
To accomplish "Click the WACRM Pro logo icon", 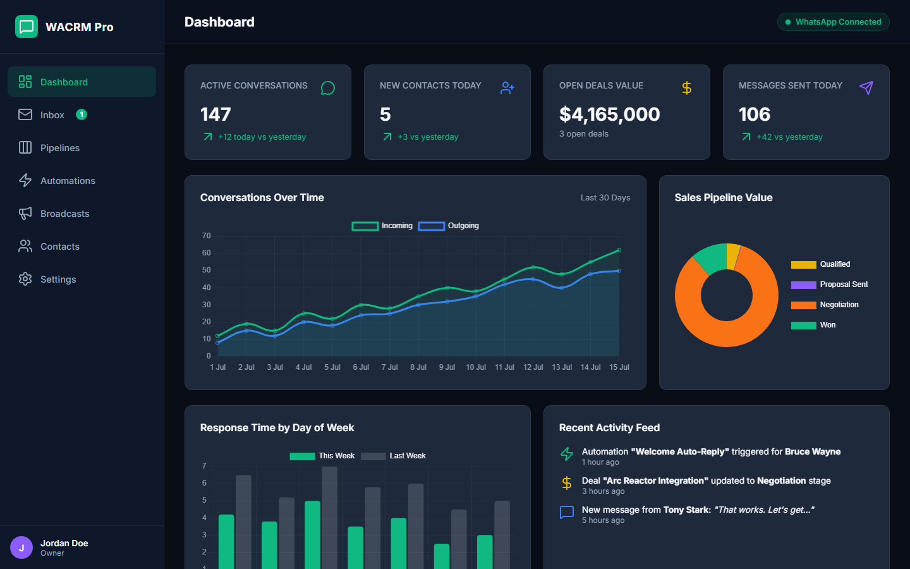I will (27, 27).
